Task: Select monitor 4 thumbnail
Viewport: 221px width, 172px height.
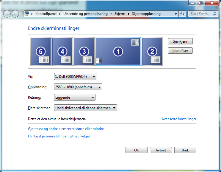Action: [62, 51]
